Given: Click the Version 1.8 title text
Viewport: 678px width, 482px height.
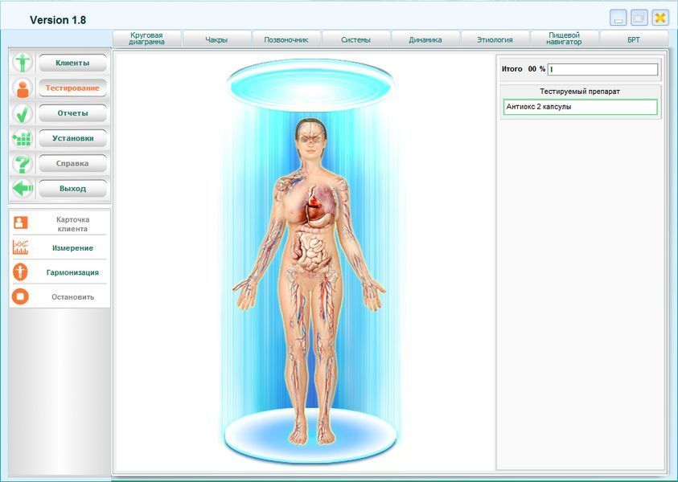Looking at the screenshot, I should (58, 20).
